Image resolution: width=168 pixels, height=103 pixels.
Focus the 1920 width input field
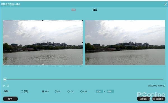click(x=99, y=91)
